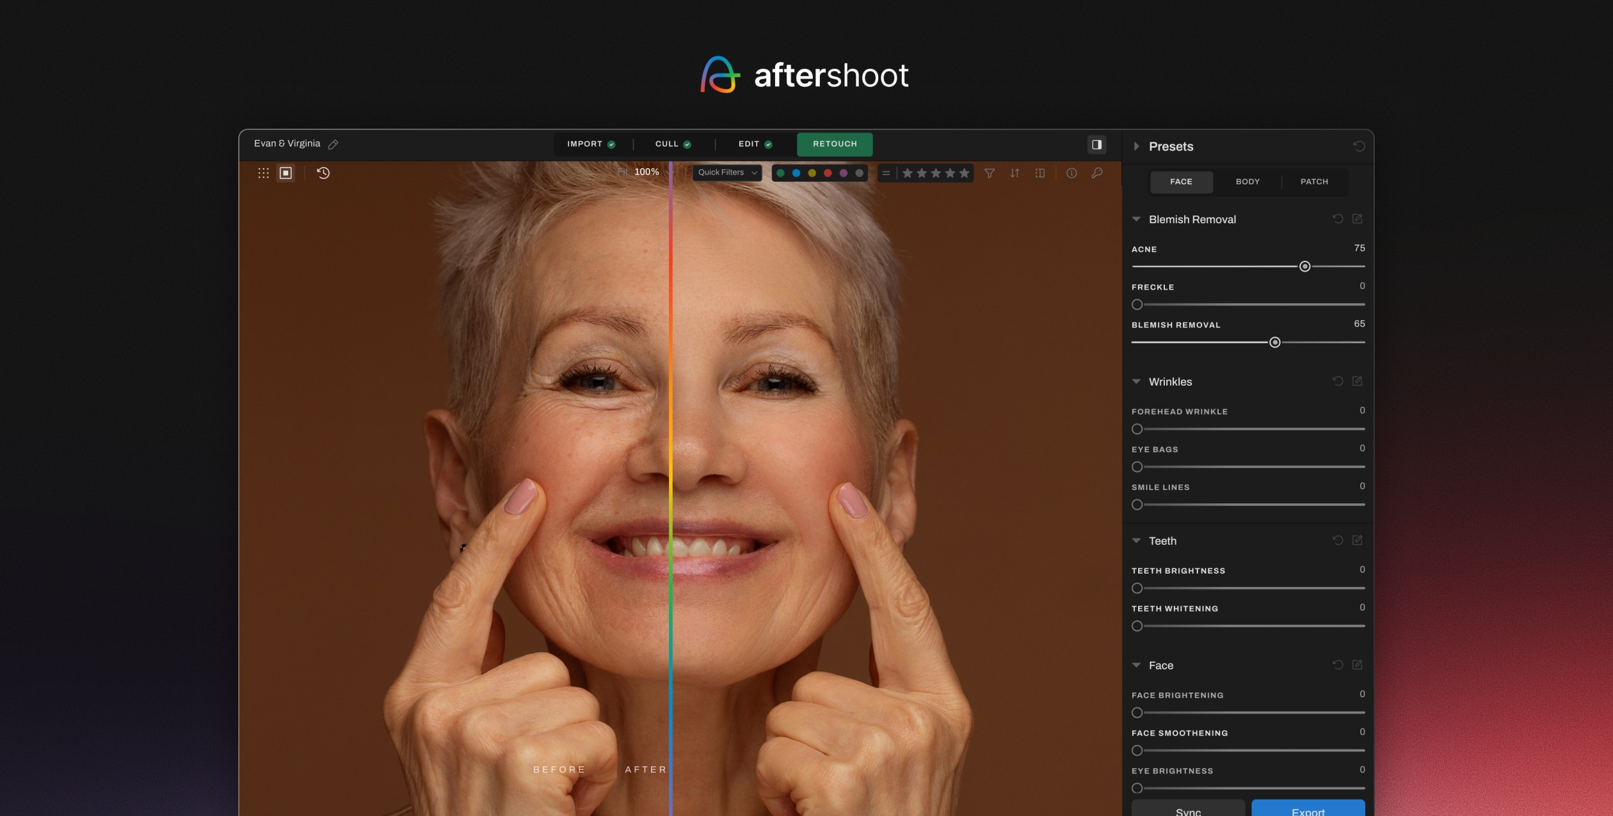
Task: Toggle the before/after compare view icon
Action: click(1040, 173)
